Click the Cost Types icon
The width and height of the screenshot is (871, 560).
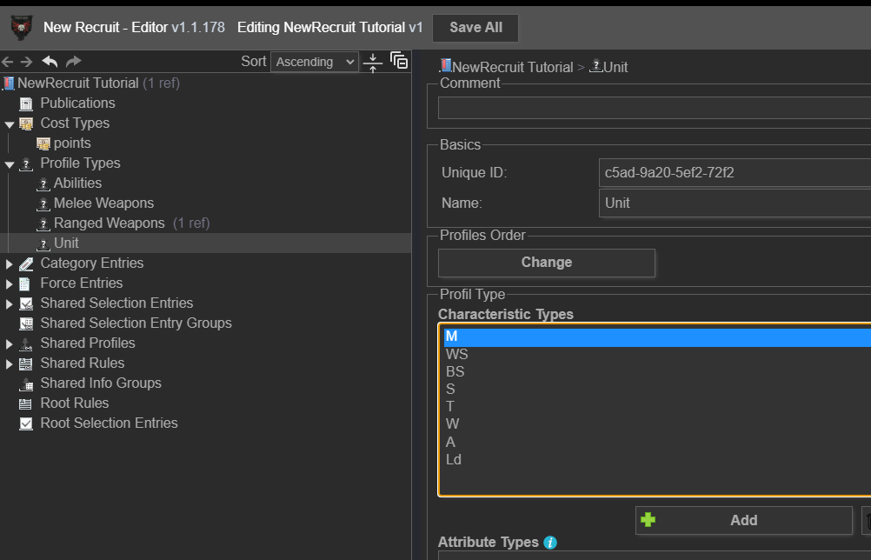pyautogui.click(x=26, y=123)
